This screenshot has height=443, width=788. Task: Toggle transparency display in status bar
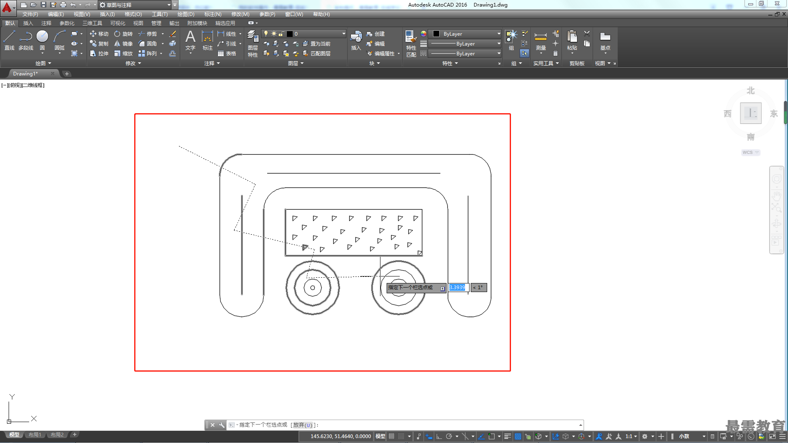[x=518, y=436]
